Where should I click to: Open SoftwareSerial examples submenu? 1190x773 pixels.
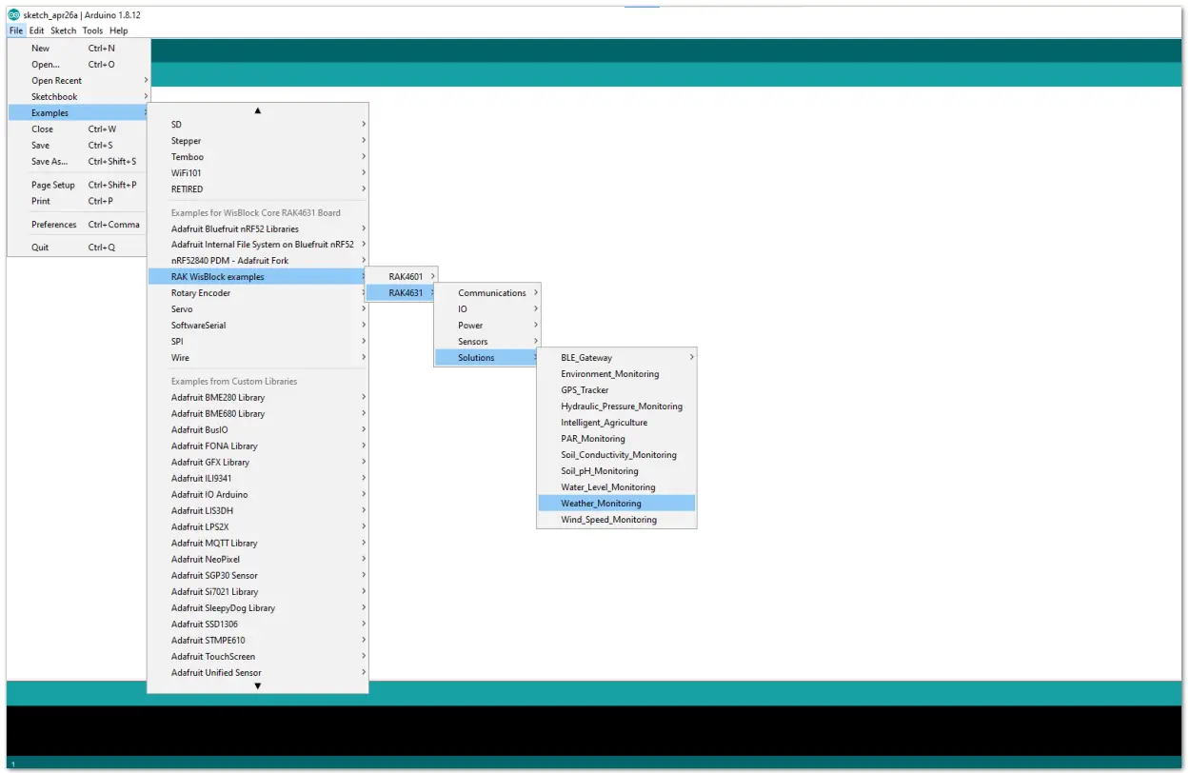[257, 326]
